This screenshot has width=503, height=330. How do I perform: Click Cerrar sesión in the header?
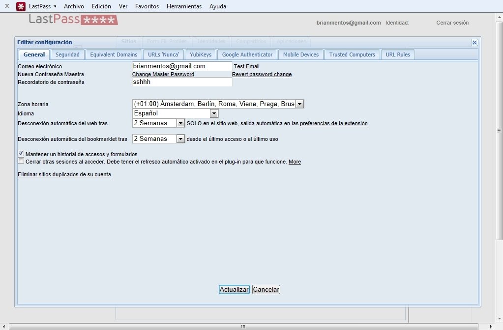tap(452, 23)
